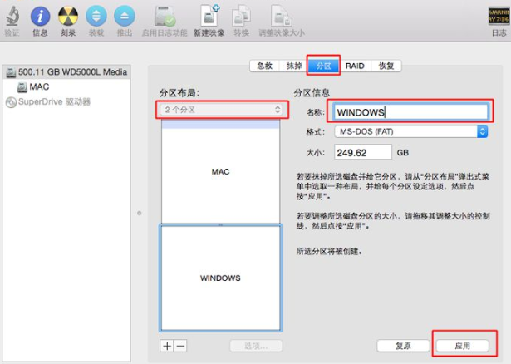Screen dimensions: 511x364
Task: Expand the MS-DOS (FAT) format dropdown
Action: [410, 131]
